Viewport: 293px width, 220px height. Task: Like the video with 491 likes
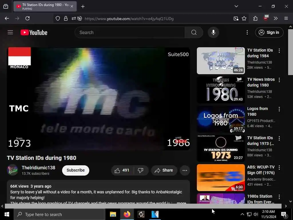pos(122,170)
